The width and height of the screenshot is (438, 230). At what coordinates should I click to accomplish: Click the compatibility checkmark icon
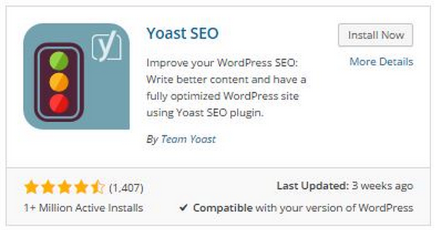[183, 207]
